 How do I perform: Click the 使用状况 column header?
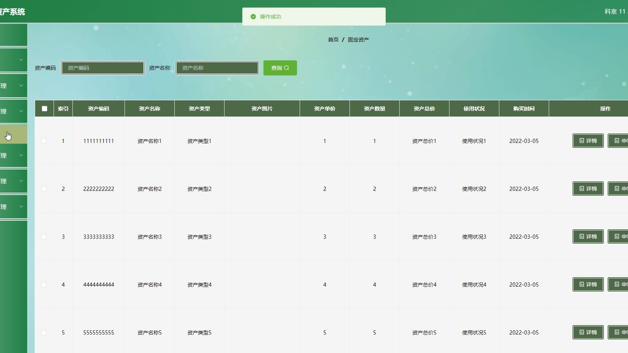(474, 109)
